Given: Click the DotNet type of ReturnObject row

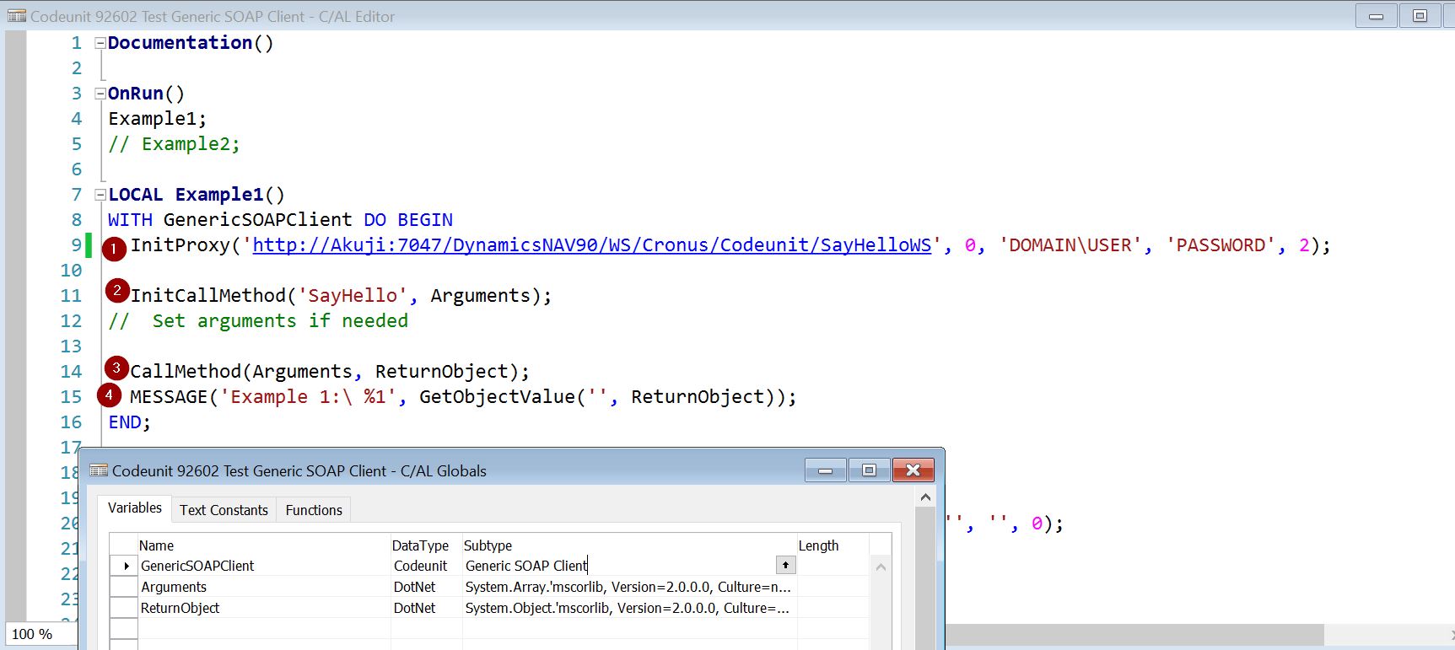Looking at the screenshot, I should (426, 608).
